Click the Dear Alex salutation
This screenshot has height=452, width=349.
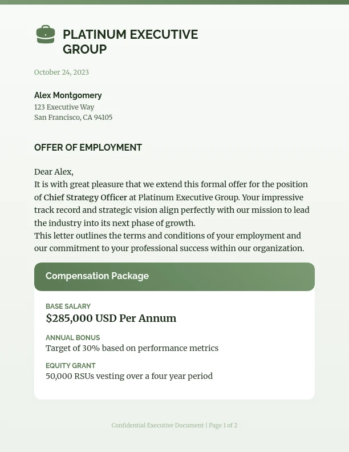tap(54, 172)
